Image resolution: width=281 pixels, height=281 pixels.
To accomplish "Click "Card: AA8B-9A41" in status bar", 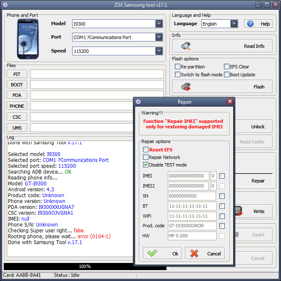I will (22, 275).
